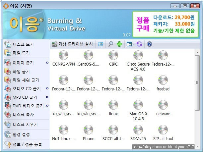Image resolution: width=203 pixels, height=152 pixels.
Task: Click 가상 드라이브 설치 toolbar button
Action: (72, 44)
